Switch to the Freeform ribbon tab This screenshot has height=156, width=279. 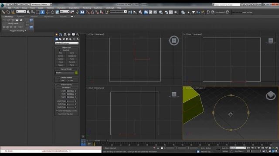(20, 16)
